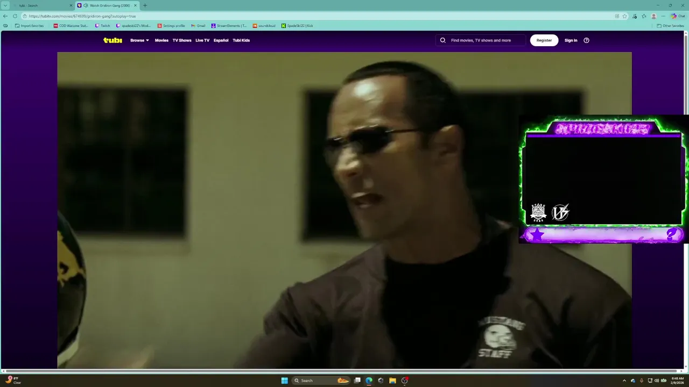Click the split screen icon in address bar

coord(617,16)
